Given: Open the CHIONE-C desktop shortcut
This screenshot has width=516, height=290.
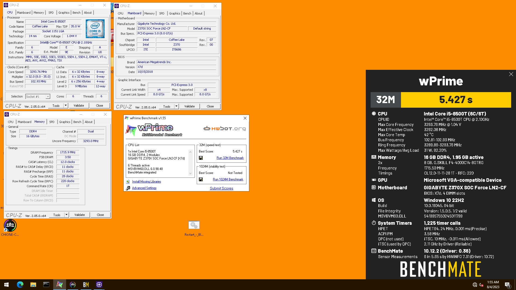Looking at the screenshot, I should (x=10, y=225).
